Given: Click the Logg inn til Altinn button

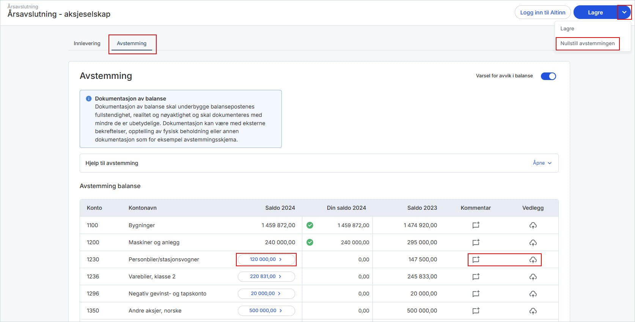Looking at the screenshot, I should pos(542,13).
